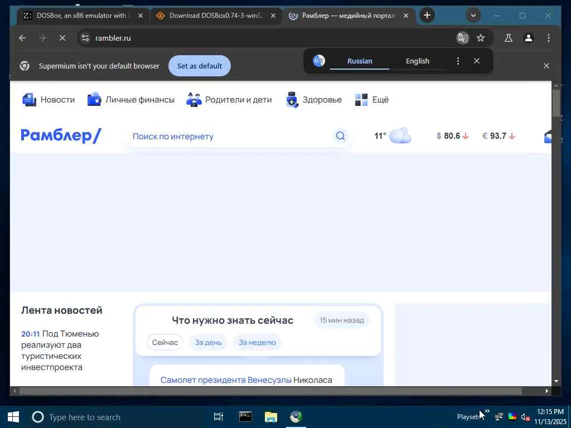Click the Set as default button

(x=200, y=66)
